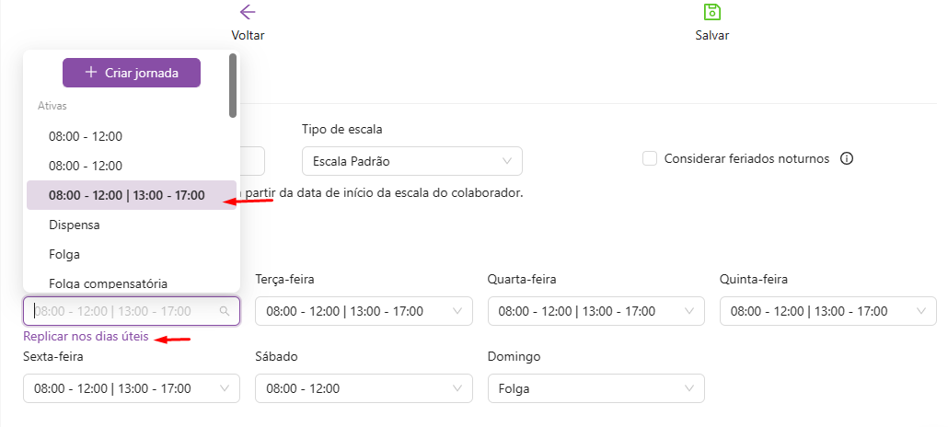The height and width of the screenshot is (427, 948).
Task: Expand the Terça-feira schedule dropdown
Action: (363, 311)
